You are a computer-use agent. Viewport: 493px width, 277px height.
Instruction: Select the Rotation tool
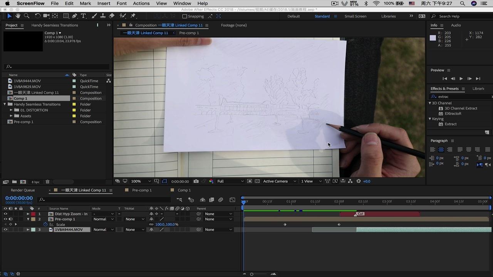pyautogui.click(x=37, y=16)
